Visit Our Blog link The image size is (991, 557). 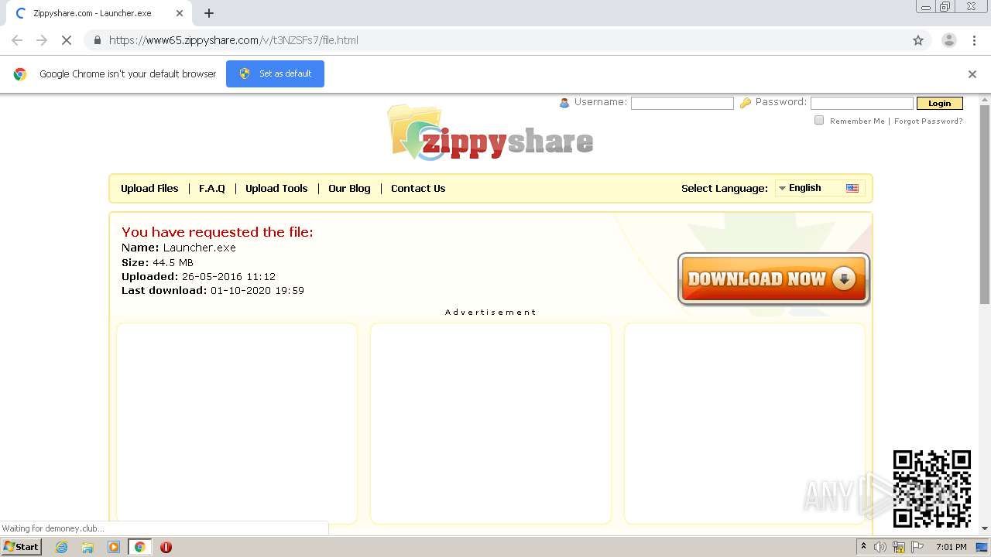349,188
